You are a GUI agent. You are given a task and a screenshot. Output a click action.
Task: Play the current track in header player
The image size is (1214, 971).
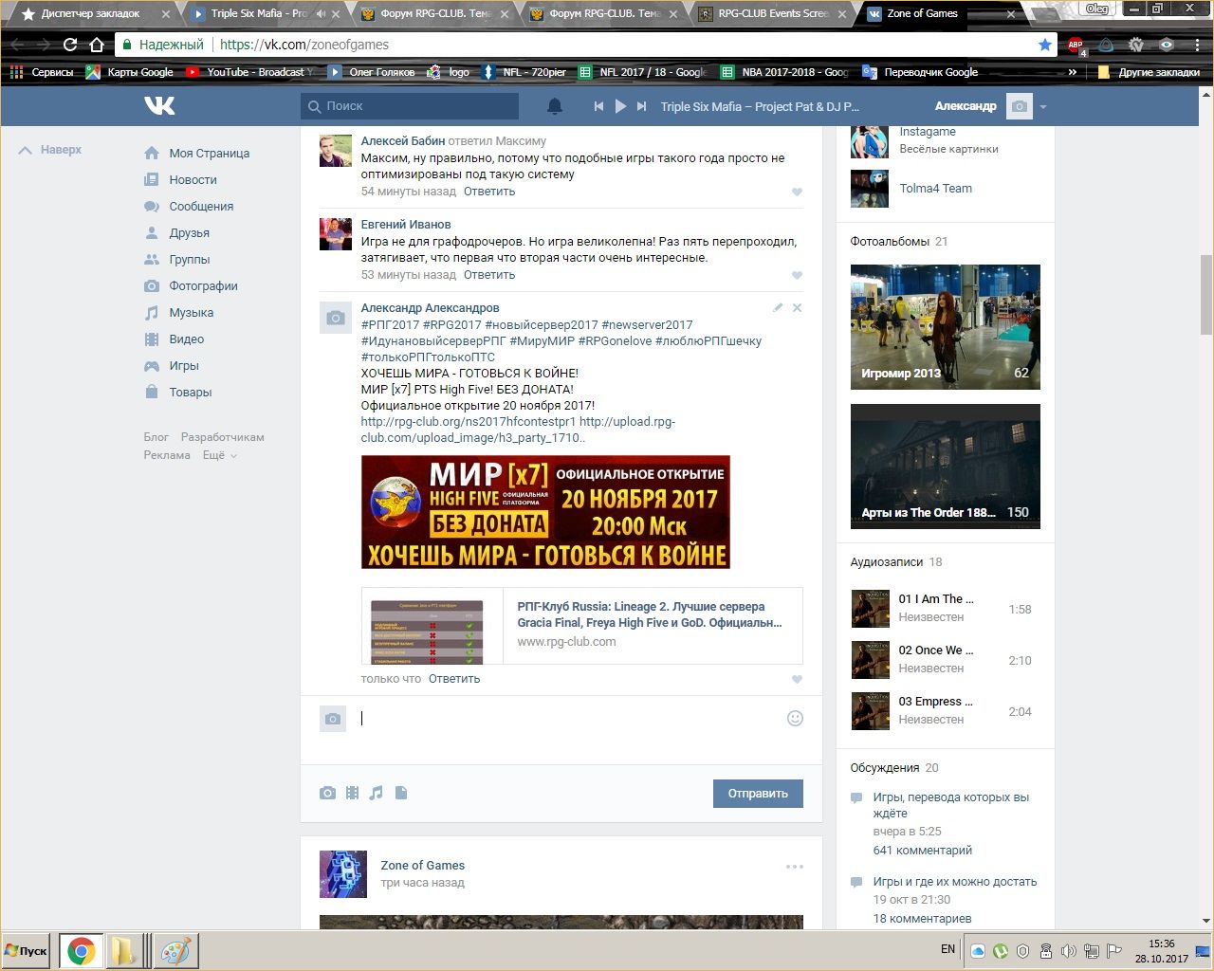[620, 106]
